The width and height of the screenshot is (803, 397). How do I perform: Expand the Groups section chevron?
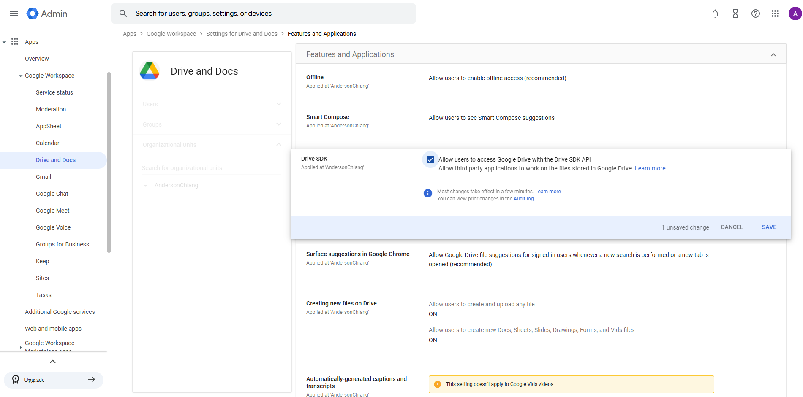point(279,124)
